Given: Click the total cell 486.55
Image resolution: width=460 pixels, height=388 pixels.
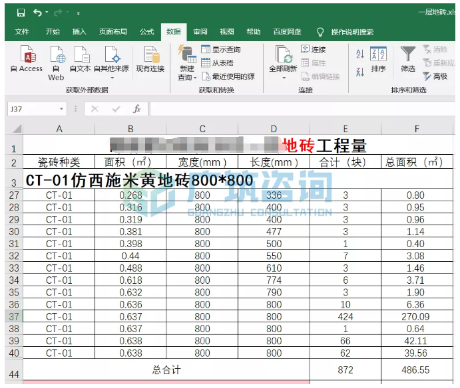Looking at the screenshot, I should point(417,370).
